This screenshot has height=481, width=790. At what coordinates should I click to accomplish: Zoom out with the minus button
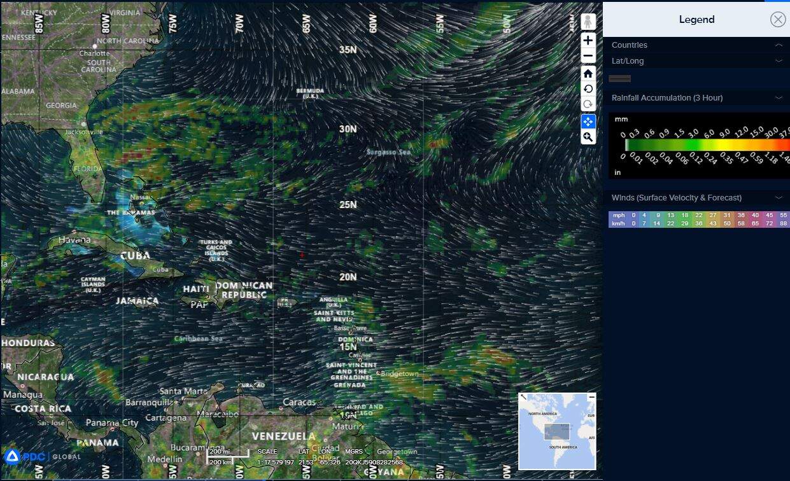point(588,56)
